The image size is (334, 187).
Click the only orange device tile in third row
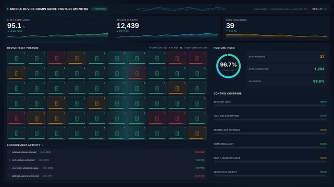[x=177, y=88]
